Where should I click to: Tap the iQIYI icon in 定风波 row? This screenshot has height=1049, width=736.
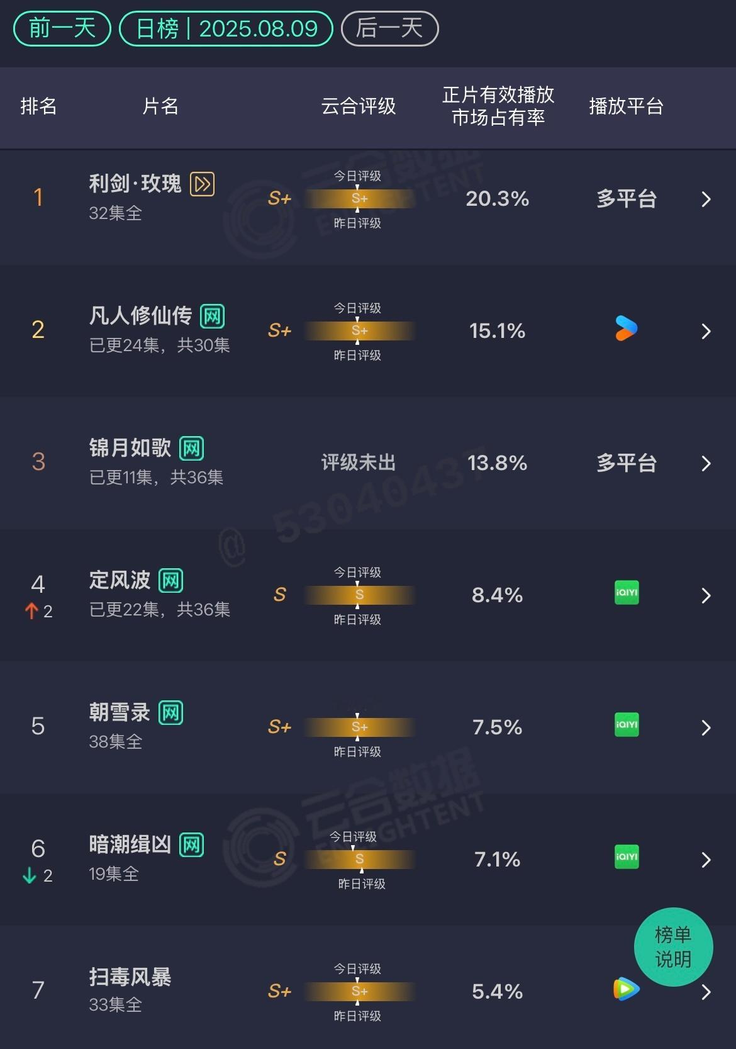coord(627,593)
